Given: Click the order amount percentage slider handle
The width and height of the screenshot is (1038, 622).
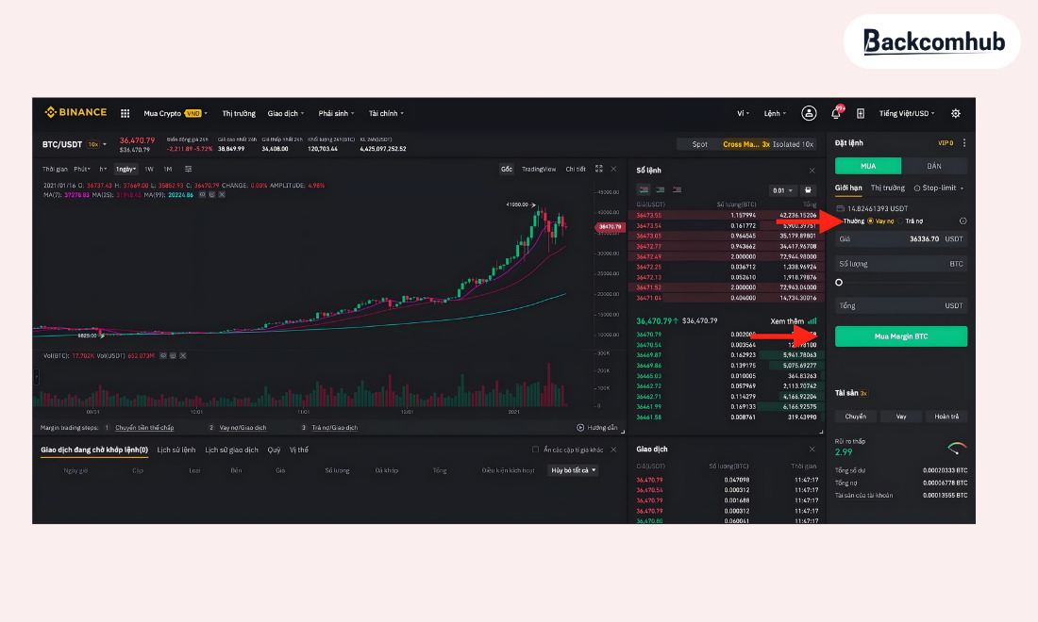Looking at the screenshot, I should coord(839,282).
